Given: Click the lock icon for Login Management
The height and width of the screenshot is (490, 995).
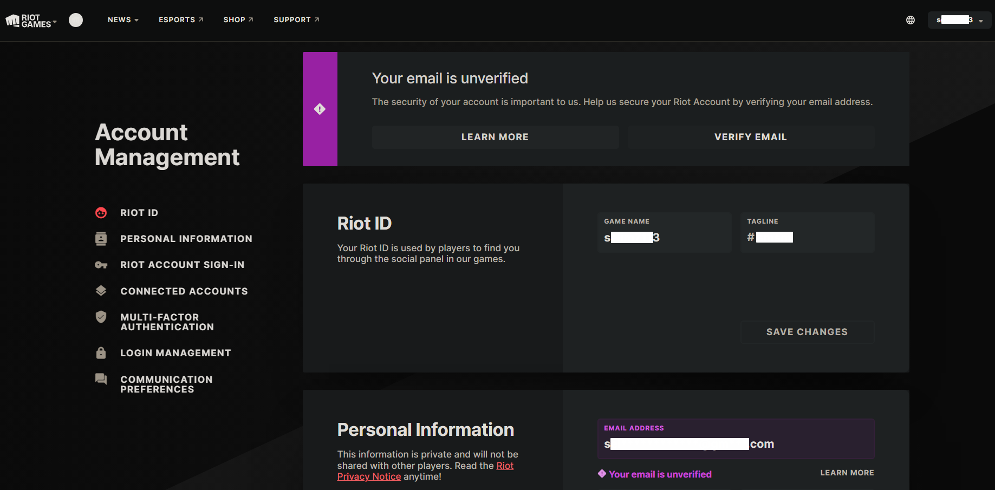Looking at the screenshot, I should pyautogui.click(x=101, y=353).
